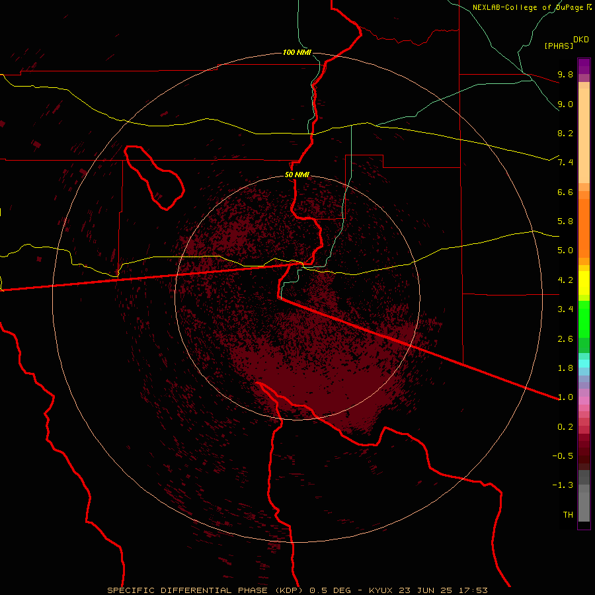The width and height of the screenshot is (595, 595).
Task: Click the 5.0 scale label
Action: pyautogui.click(x=565, y=251)
